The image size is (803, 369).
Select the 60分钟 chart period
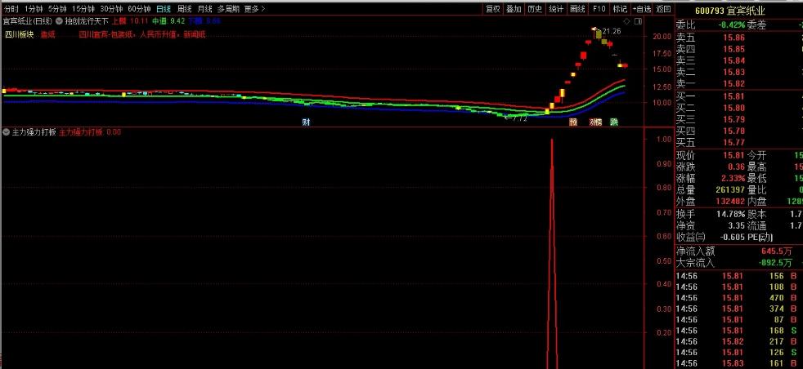(x=139, y=9)
